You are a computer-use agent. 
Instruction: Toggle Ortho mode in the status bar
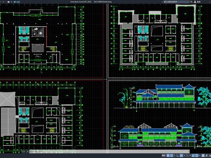(178, 155)
